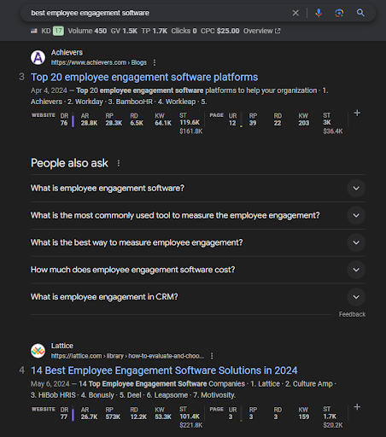386x437 pixels.
Task: Click the Achievers site name
Action: pos(67,53)
